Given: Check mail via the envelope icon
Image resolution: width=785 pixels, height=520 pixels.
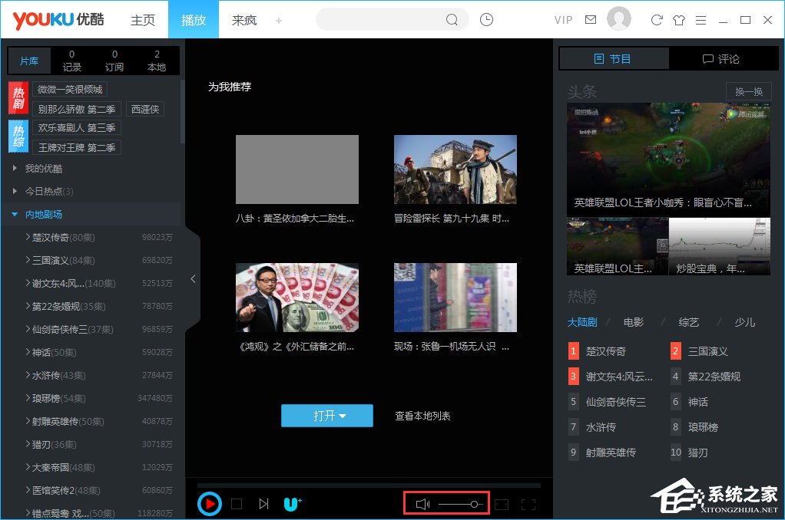Looking at the screenshot, I should 591,20.
